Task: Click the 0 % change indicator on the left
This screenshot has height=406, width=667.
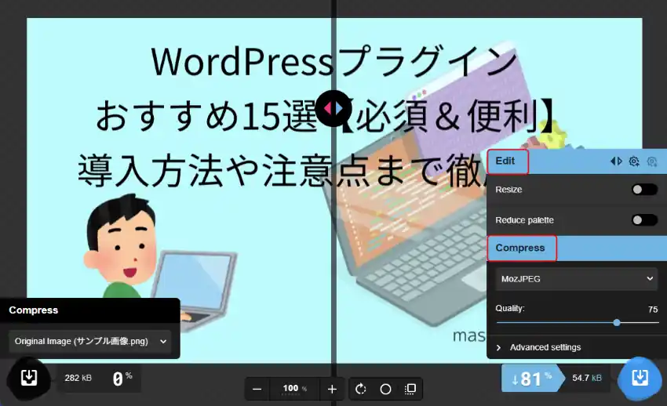Action: point(122,378)
